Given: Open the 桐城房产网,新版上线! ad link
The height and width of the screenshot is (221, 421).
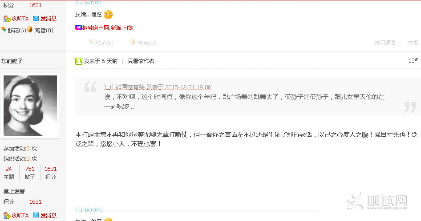Looking at the screenshot, I should tap(108, 28).
